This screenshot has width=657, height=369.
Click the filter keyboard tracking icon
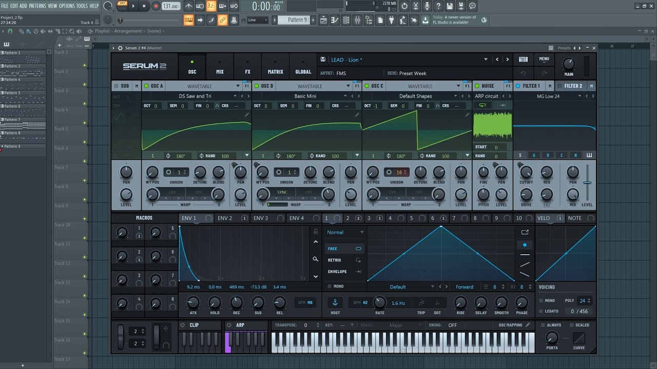pos(589,155)
